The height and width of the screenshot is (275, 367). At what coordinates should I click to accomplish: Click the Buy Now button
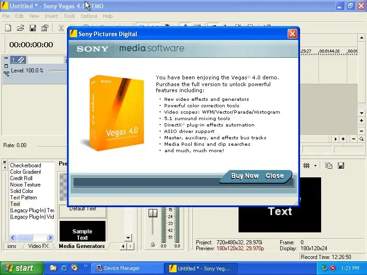245,176
